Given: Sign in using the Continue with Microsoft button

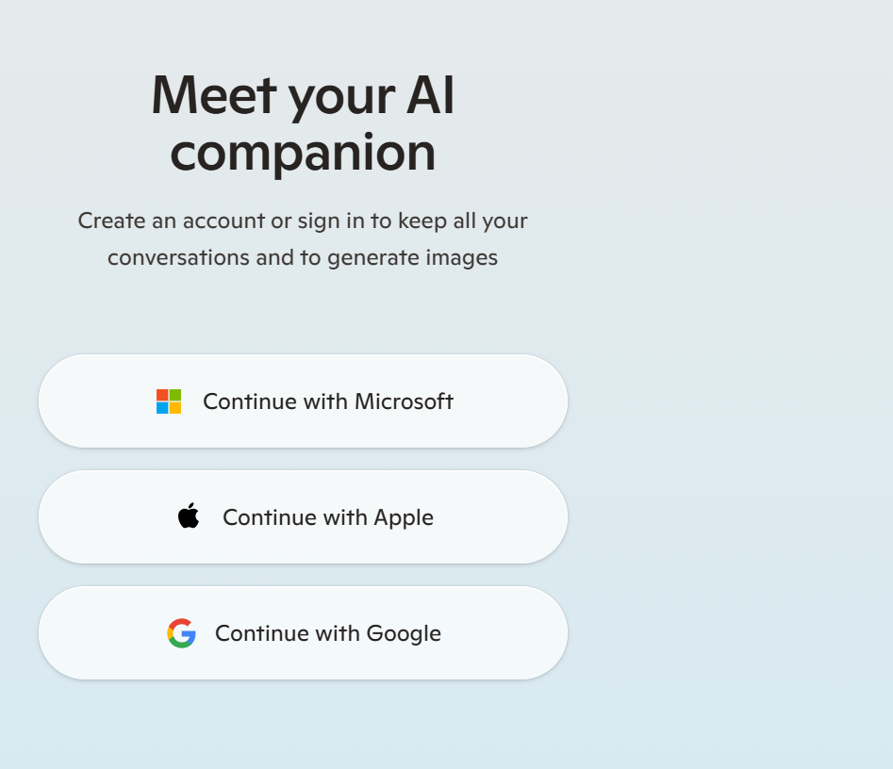Looking at the screenshot, I should coord(303,401).
